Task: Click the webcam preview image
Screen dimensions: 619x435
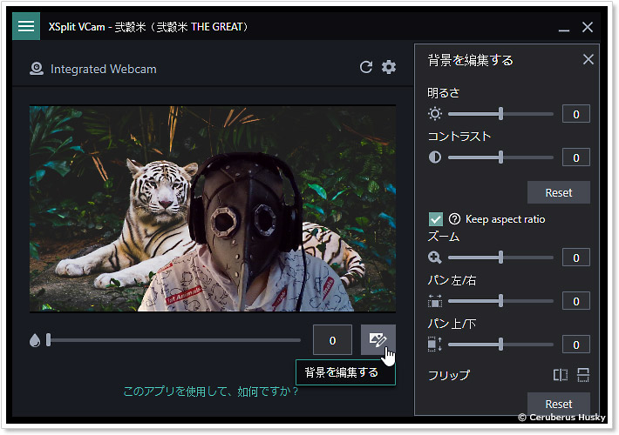Action: (213, 209)
